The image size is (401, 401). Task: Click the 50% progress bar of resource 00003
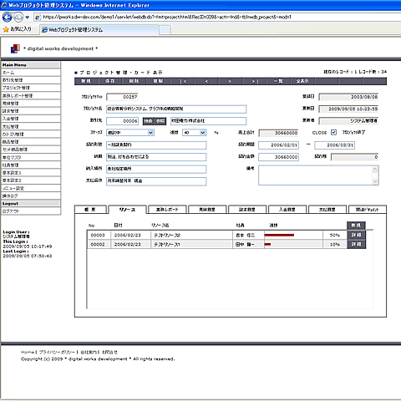click(279, 236)
